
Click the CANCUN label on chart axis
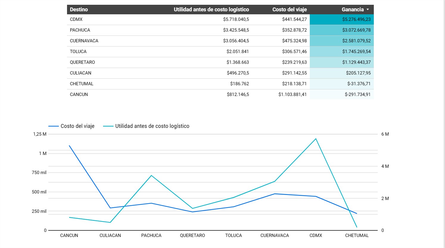pos(69,235)
